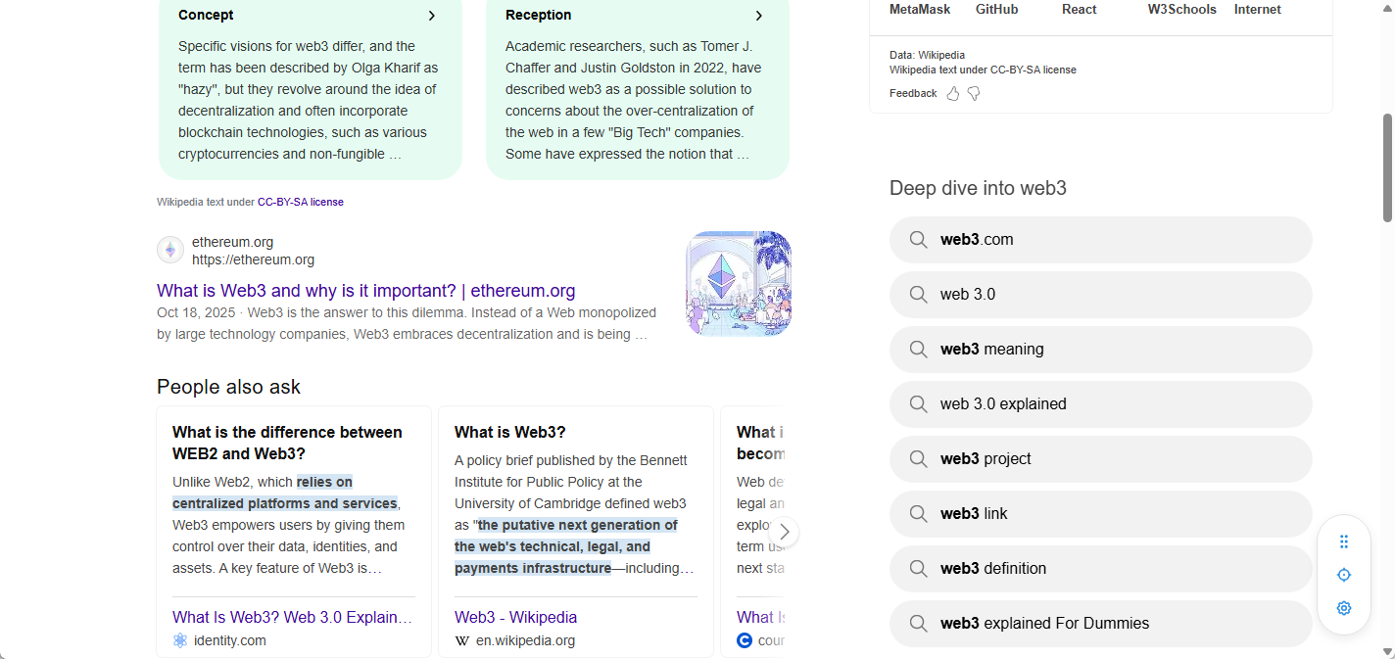Click search icon beside web 3.0 explained
The width and height of the screenshot is (1395, 659).
918,404
